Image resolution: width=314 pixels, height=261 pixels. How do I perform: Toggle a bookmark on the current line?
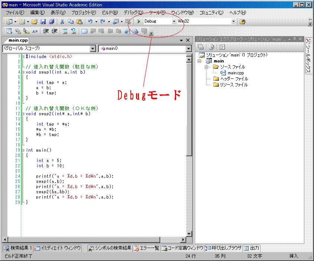coord(84,31)
